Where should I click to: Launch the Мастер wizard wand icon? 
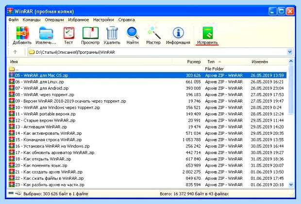pos(153,33)
